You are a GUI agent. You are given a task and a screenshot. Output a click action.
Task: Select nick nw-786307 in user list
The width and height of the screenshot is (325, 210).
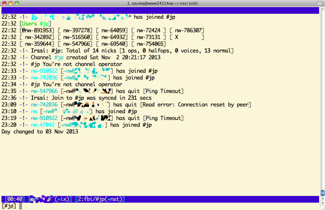pos(188,30)
